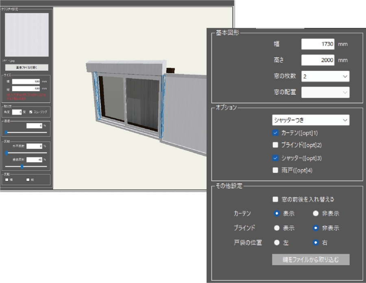Select 左 for 戸袋の位置
366x283 pixels.
click(277, 243)
